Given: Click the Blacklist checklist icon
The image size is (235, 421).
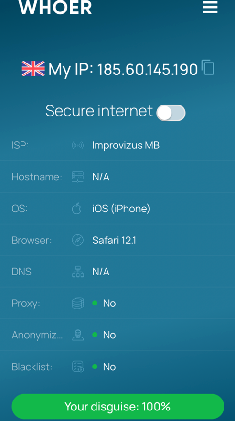Looking at the screenshot, I should 78,367.
